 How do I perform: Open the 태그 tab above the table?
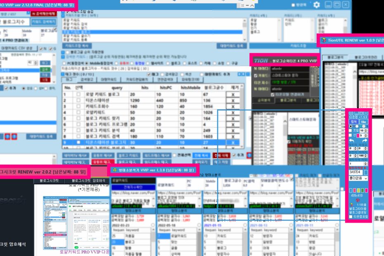tap(69, 79)
